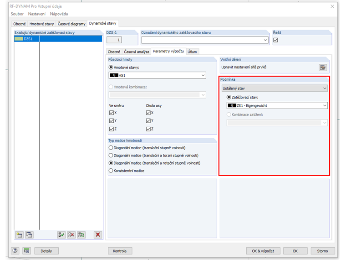Click the Detaily button
Viewport: 346px width, 260px height.
coord(46,251)
